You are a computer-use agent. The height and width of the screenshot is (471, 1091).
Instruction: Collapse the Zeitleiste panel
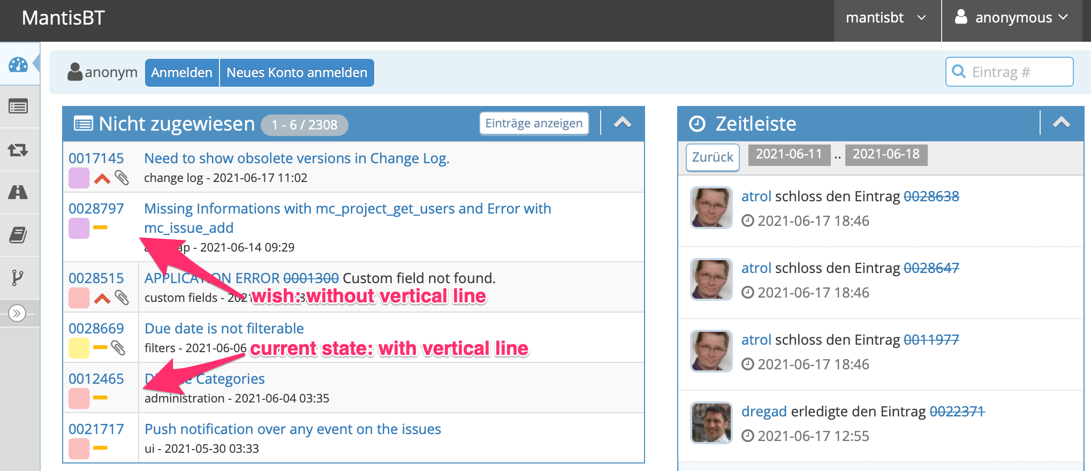(x=1061, y=123)
